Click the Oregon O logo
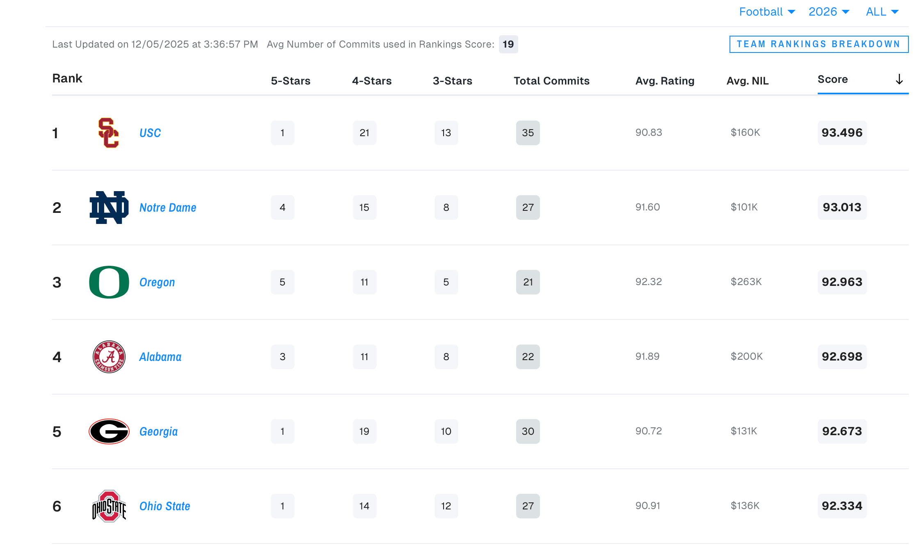Viewport: 924px width, 550px height. point(109,282)
